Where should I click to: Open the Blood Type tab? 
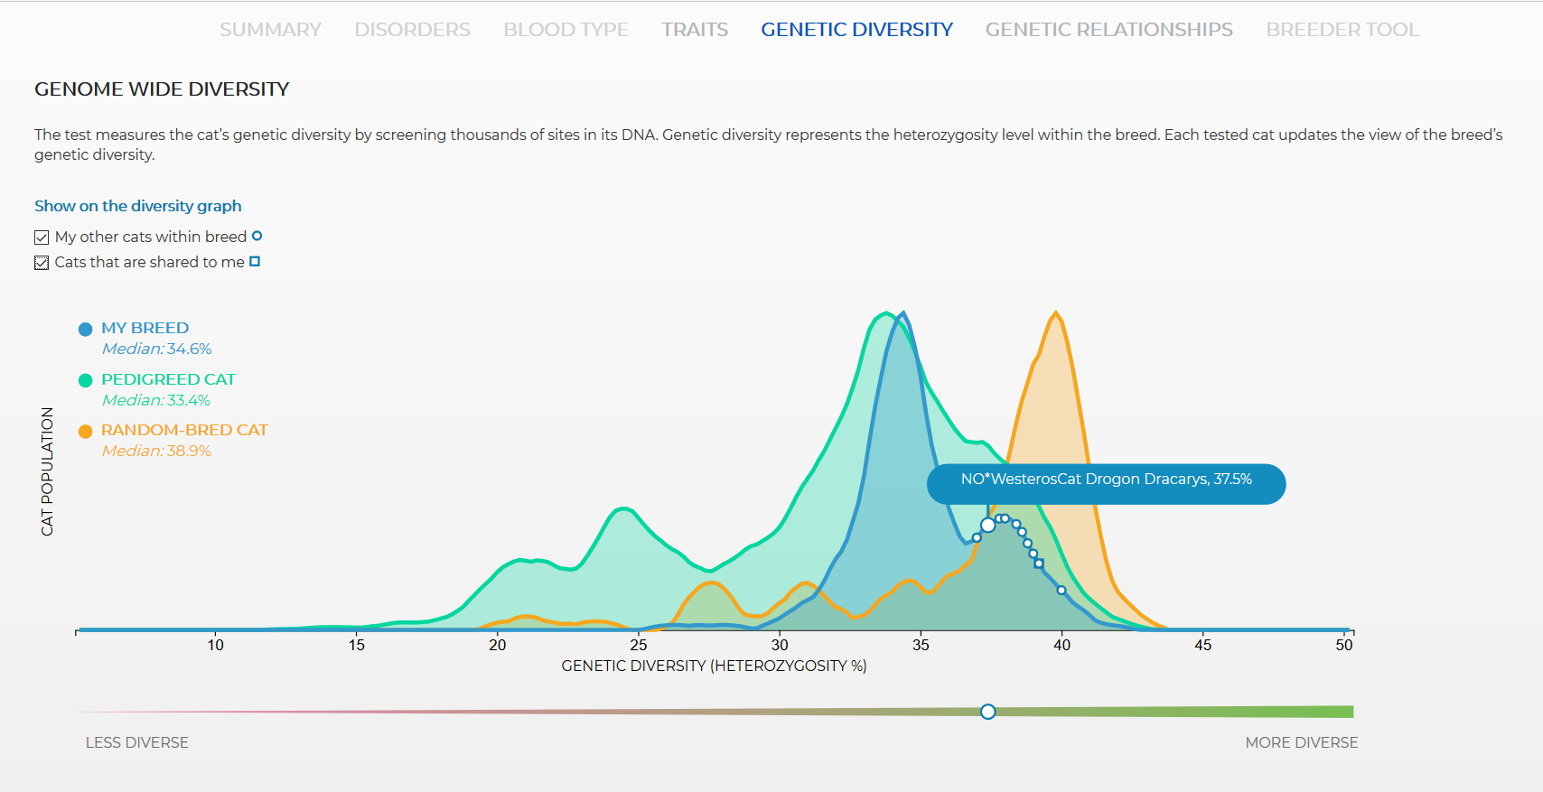pyautogui.click(x=566, y=30)
